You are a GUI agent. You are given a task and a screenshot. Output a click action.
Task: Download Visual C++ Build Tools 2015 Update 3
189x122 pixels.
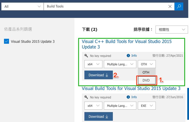(x=99, y=75)
